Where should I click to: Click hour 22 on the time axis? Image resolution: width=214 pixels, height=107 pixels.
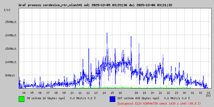[x=169, y=93]
